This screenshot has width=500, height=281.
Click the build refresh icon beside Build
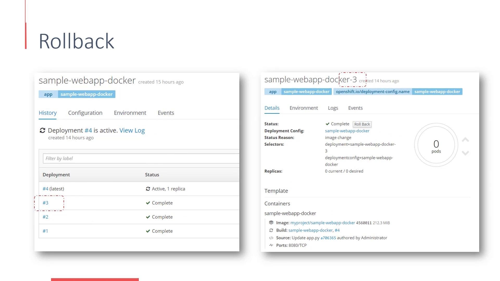click(271, 230)
